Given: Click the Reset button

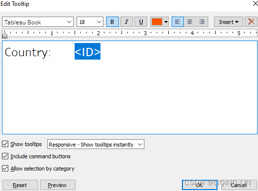Looking at the screenshot, I should (20, 185).
